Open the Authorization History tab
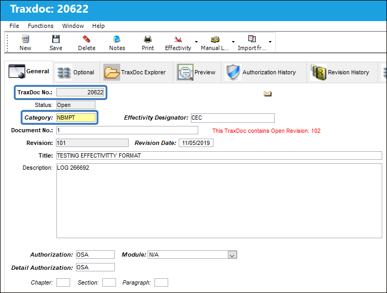This screenshot has height=293, width=387. pyautogui.click(x=263, y=72)
